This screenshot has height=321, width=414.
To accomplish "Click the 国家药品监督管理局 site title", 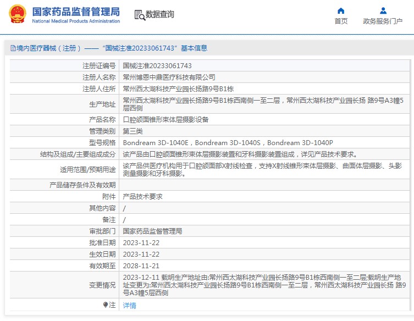I will pos(76,11).
